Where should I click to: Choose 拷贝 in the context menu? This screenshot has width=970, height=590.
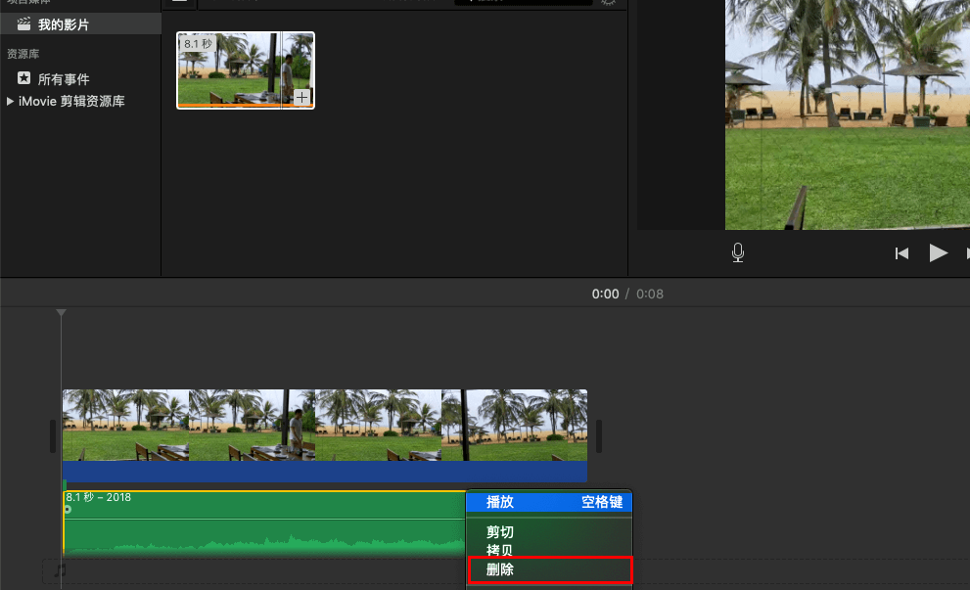[x=549, y=550]
